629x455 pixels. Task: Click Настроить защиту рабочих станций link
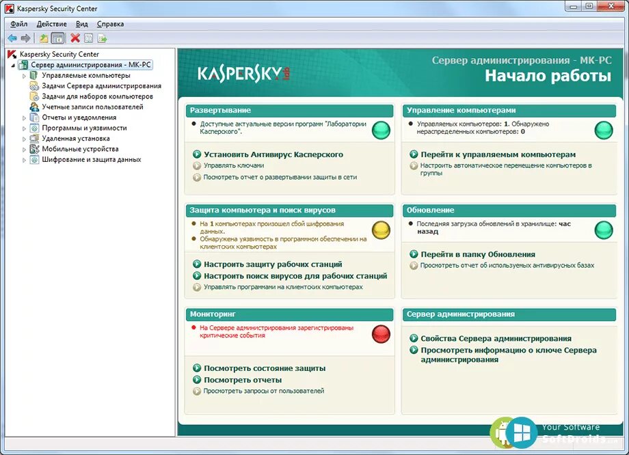tap(273, 264)
